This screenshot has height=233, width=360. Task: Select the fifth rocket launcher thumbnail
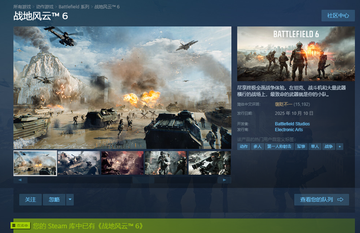pos(210,163)
